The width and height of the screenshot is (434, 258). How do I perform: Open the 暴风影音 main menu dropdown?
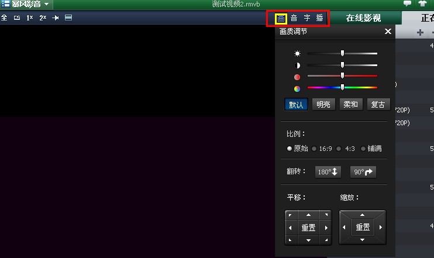[x=26, y=4]
